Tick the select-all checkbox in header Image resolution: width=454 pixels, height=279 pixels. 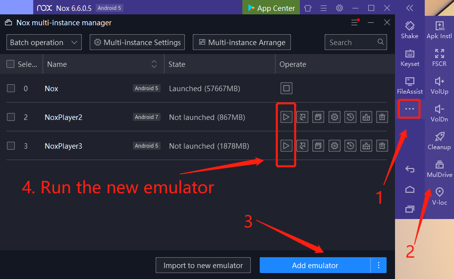[x=10, y=64]
